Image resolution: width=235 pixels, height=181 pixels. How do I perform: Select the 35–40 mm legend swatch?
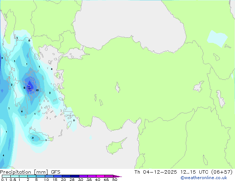[x=92, y=176]
